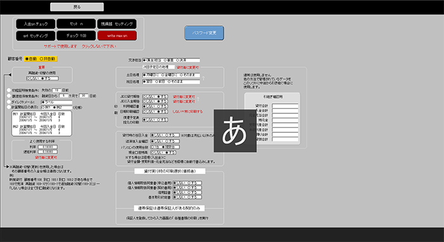
Task: Click the black button right of セット n
Action: (117, 24)
